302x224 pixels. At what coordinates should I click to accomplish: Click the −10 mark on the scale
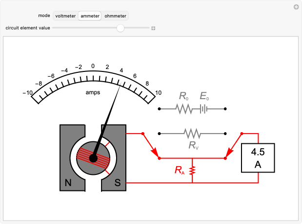click(x=27, y=93)
